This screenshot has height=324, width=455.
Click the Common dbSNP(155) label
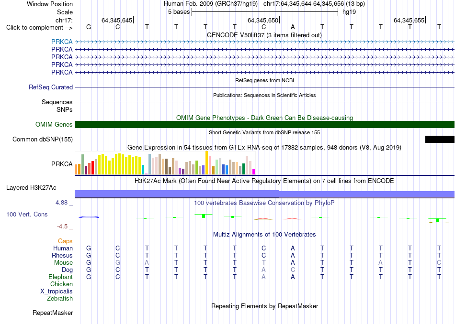[x=43, y=139]
